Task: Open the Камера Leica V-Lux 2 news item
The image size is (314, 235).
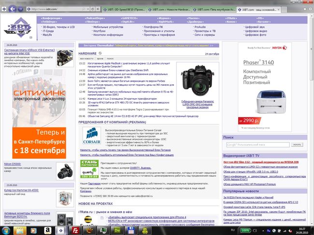Action: pyautogui.click(x=122, y=99)
